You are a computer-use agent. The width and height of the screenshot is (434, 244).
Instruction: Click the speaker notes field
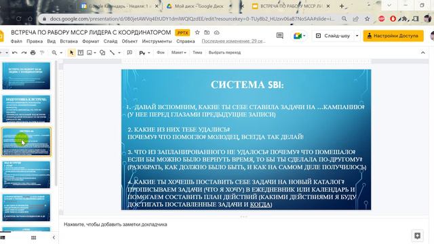[243, 224]
